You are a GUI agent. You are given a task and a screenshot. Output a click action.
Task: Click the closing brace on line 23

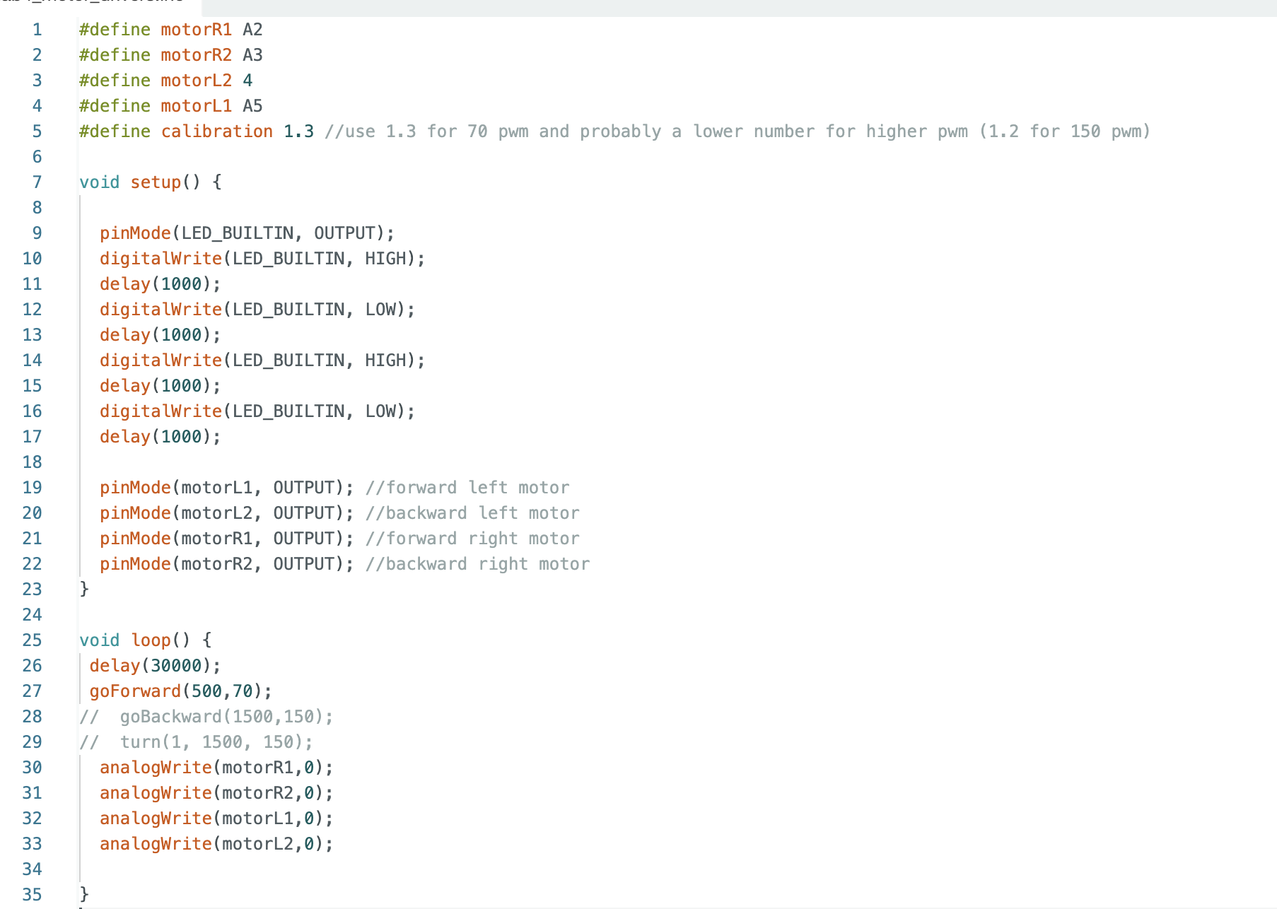coord(84,589)
